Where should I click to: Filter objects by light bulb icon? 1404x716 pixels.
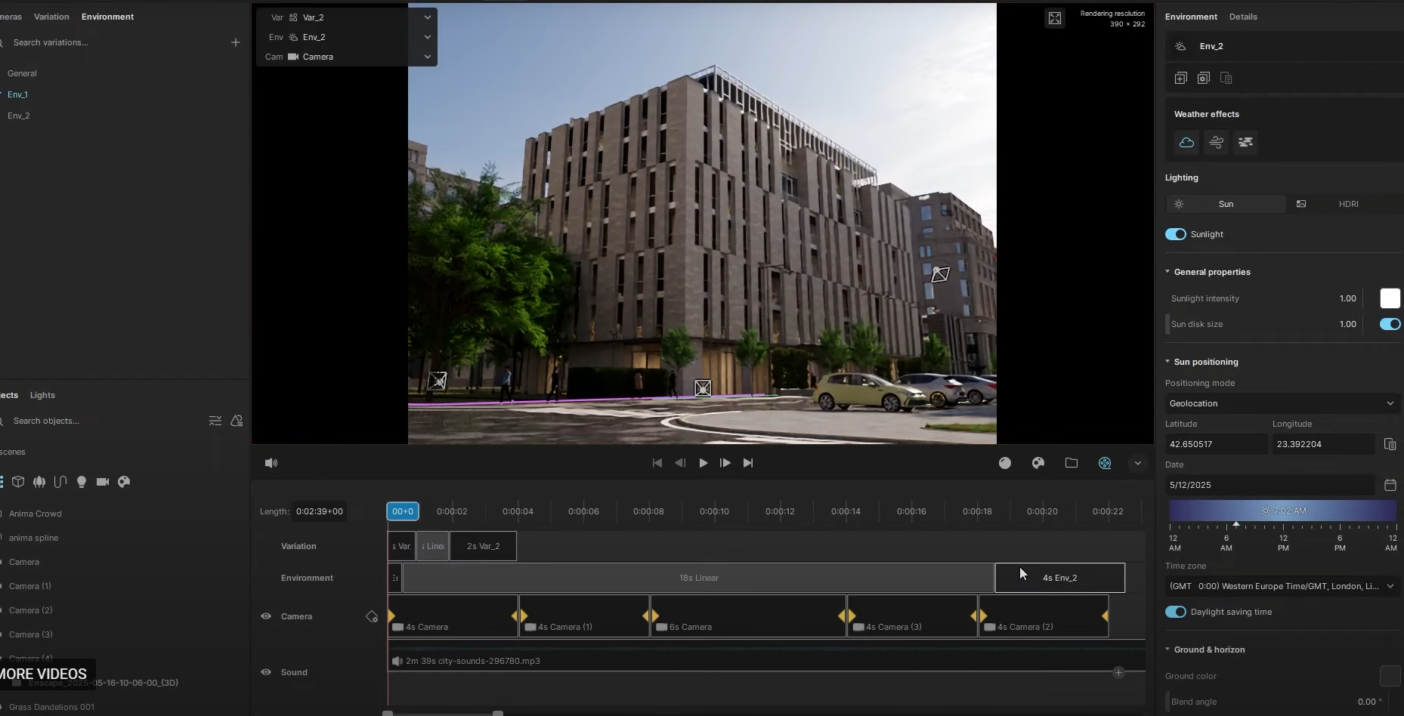82,482
